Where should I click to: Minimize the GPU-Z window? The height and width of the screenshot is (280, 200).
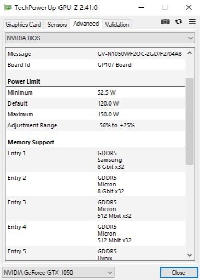141,8
